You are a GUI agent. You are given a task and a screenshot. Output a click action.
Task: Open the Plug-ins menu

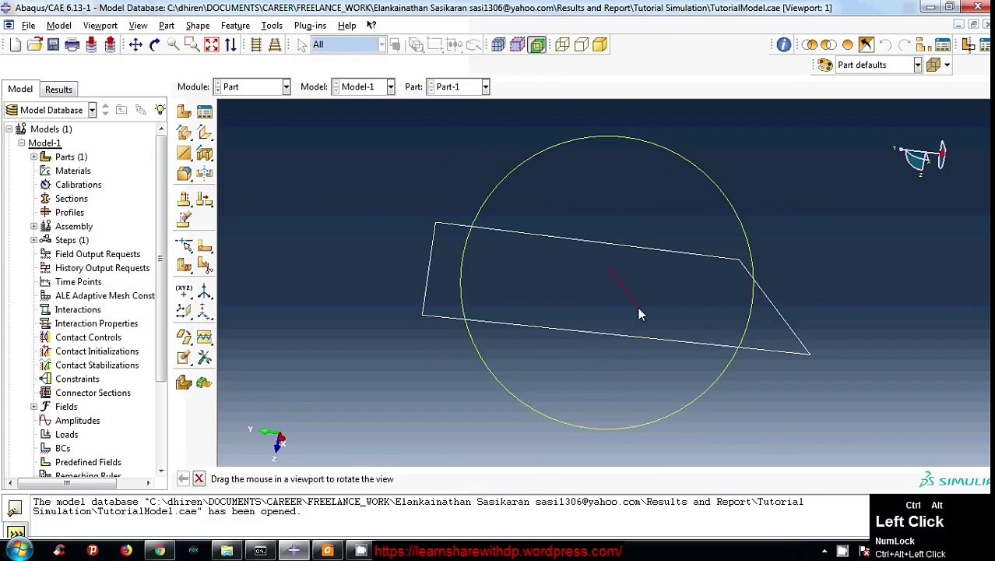click(310, 25)
